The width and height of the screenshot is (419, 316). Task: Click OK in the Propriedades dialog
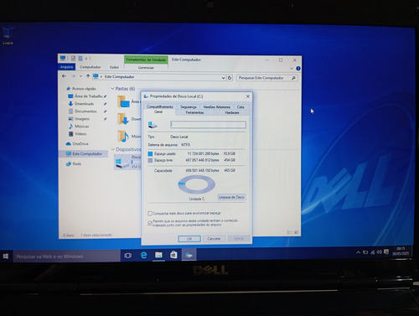point(189,239)
